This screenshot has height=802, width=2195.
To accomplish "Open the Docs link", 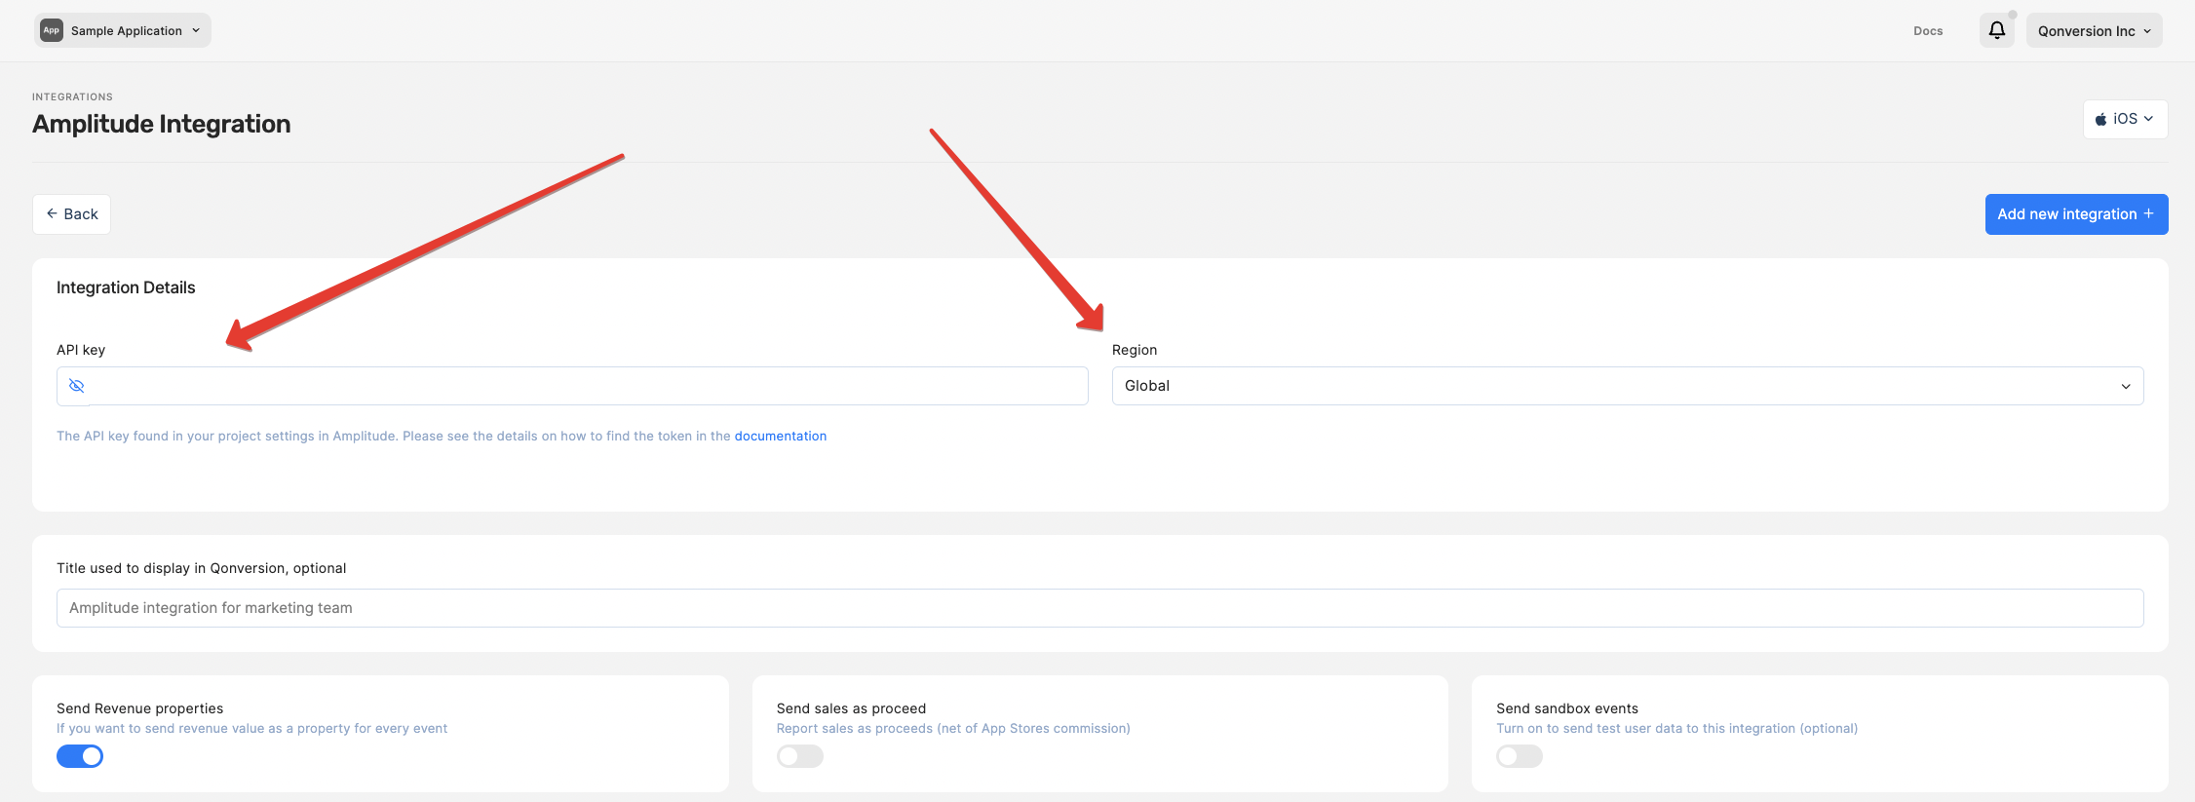I will 1928,31.
